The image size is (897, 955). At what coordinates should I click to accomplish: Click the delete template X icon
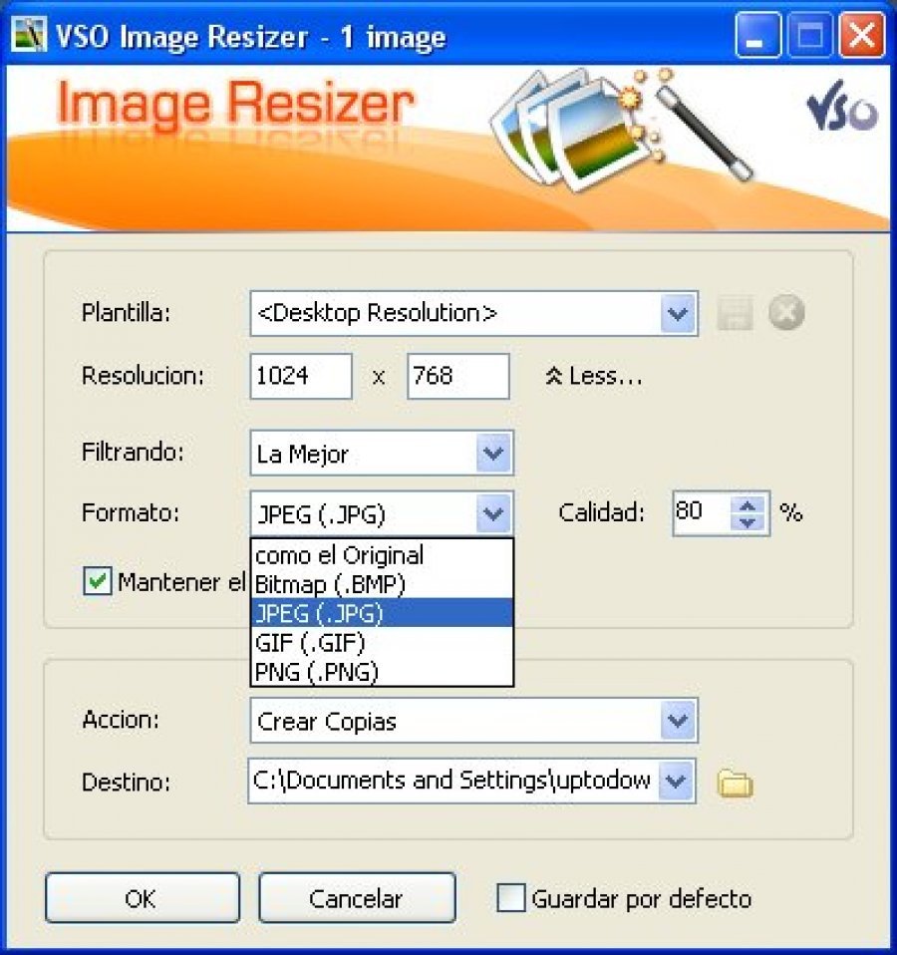tap(786, 314)
